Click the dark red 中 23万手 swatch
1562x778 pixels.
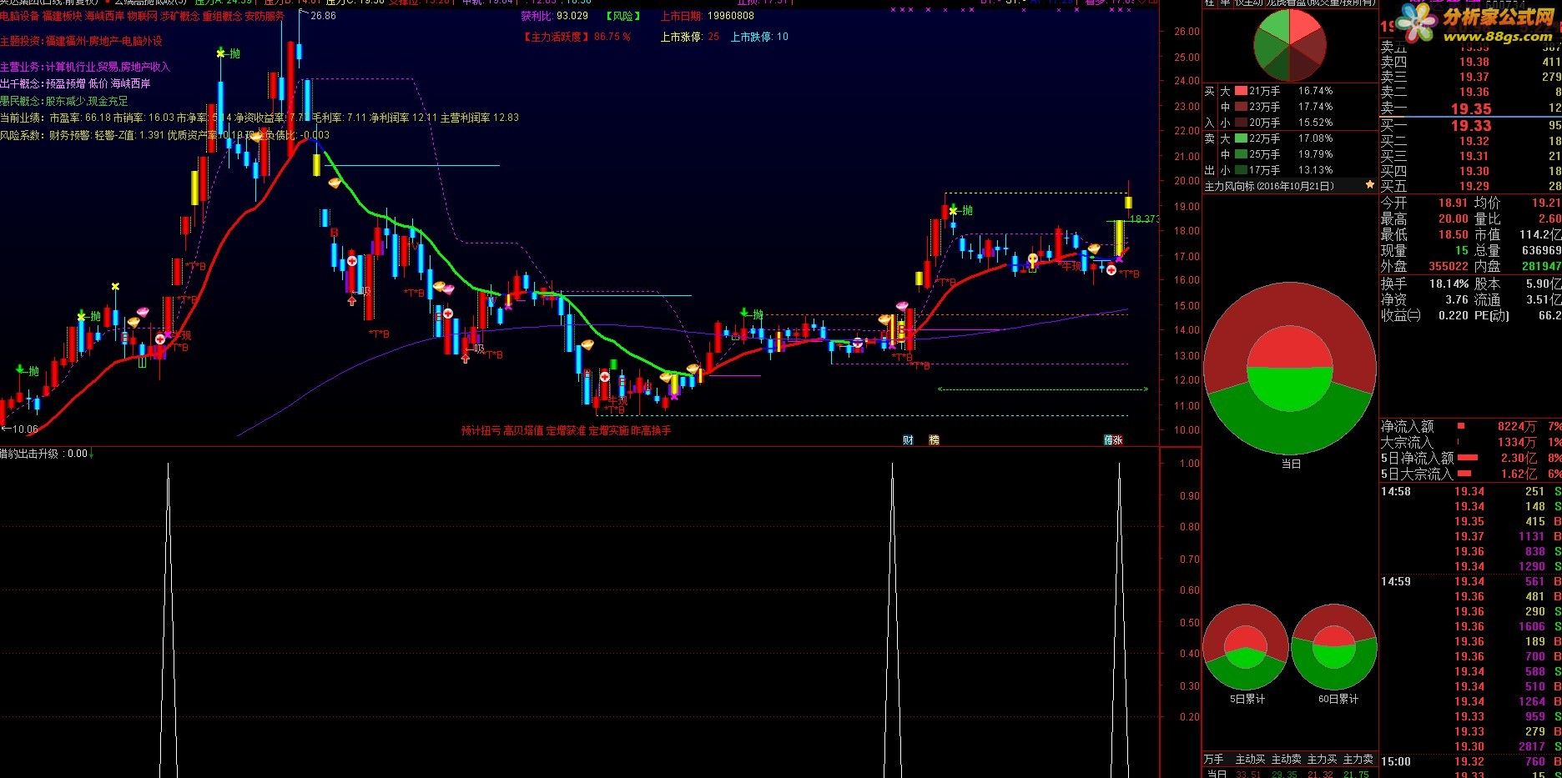tap(1241, 107)
